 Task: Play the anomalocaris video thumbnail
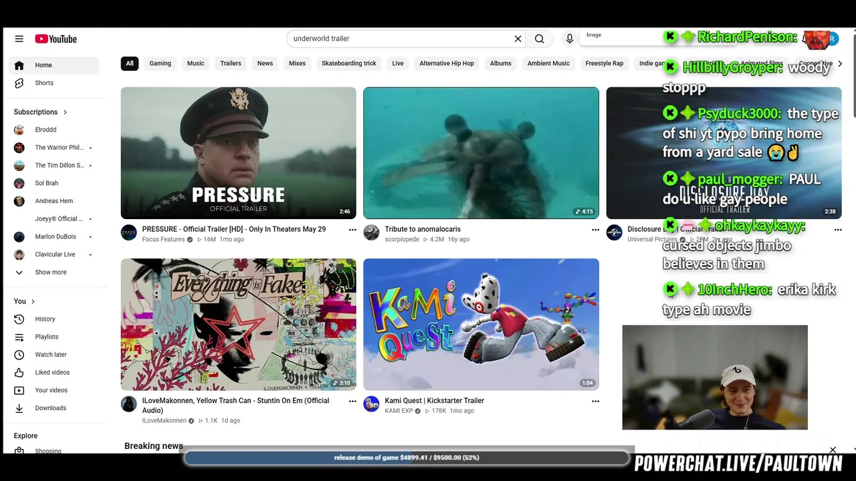pyautogui.click(x=481, y=153)
